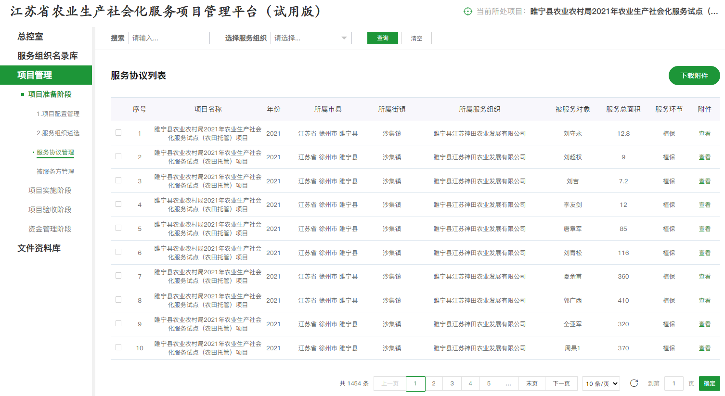725x396 pixels.
Task: Open 1.项目配置管理 submenu item
Action: click(x=58, y=114)
